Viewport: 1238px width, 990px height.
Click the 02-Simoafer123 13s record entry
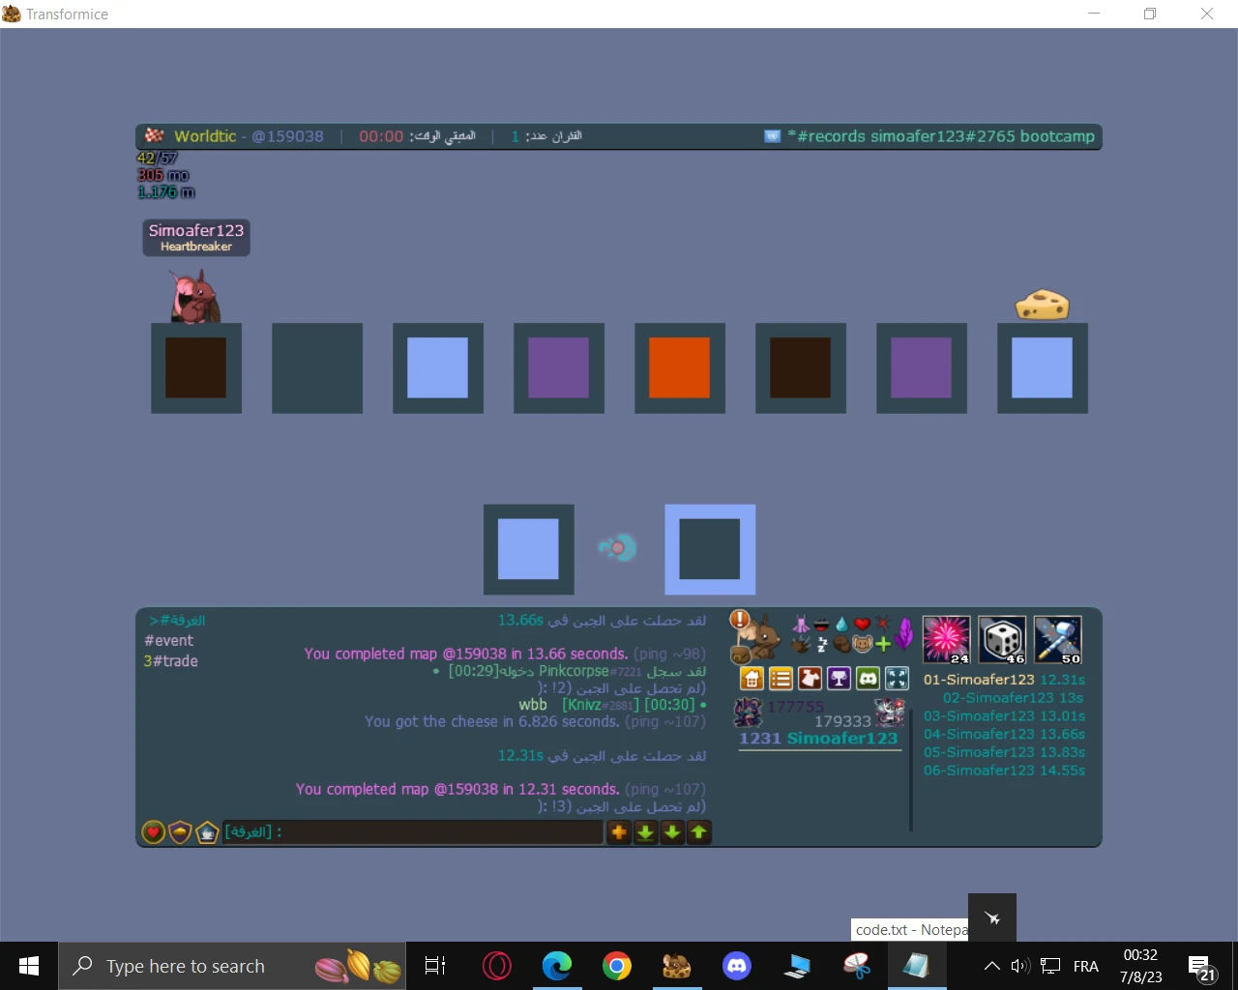(x=1013, y=698)
